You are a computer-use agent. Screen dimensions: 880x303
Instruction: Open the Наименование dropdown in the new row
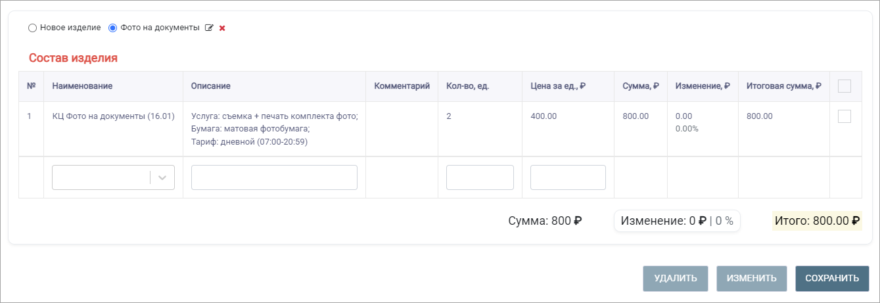click(113, 177)
